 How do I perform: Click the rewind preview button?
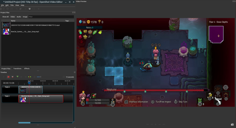(x=152, y=124)
